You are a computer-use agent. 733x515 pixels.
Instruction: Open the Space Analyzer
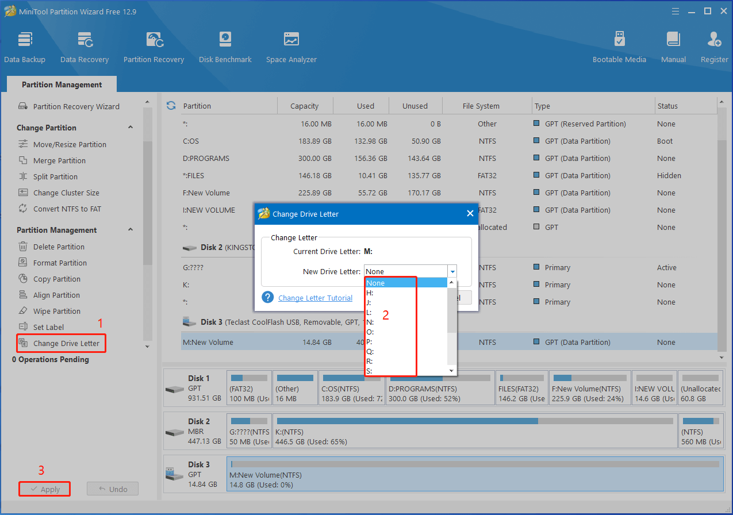(x=291, y=46)
